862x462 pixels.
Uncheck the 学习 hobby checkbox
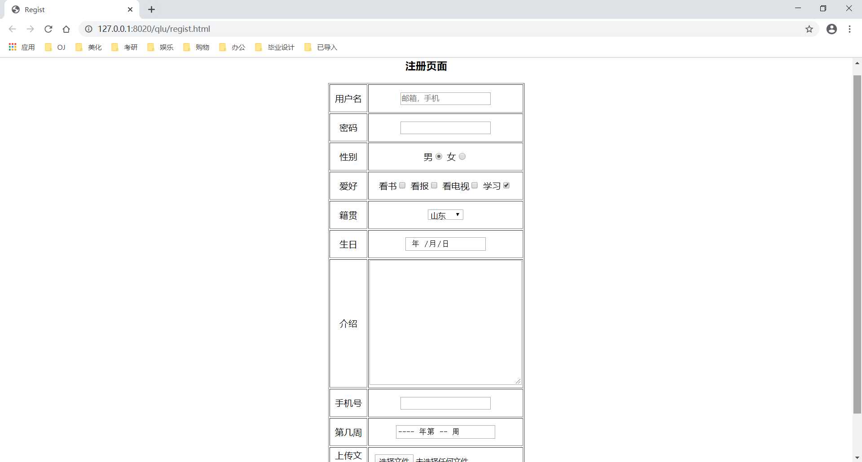click(506, 186)
